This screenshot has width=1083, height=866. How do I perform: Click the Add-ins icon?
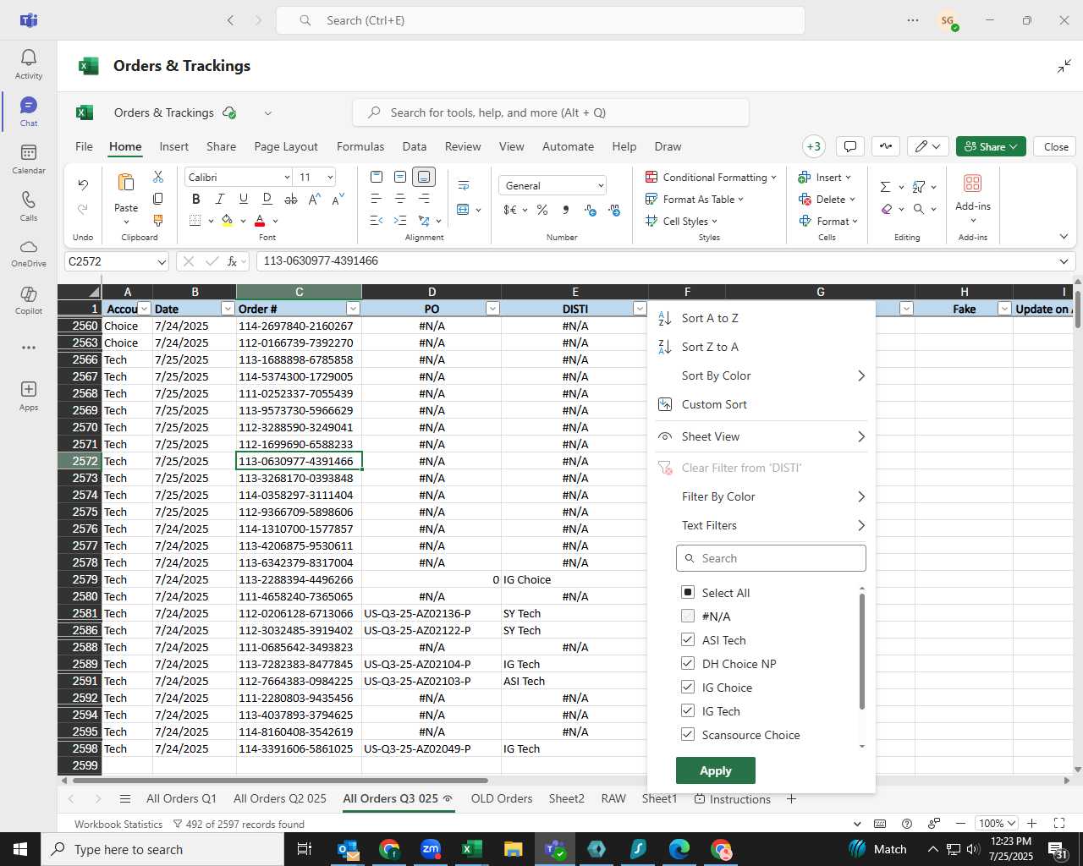[x=973, y=184]
